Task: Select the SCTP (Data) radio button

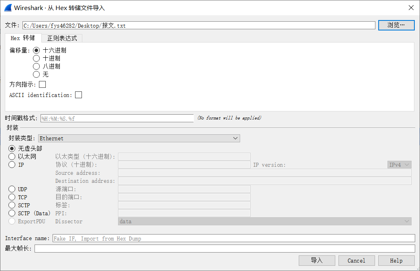Action: tap(12, 213)
